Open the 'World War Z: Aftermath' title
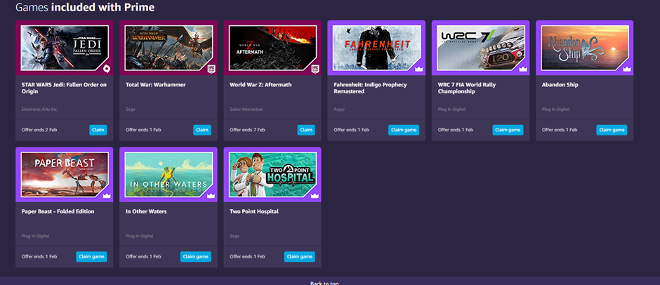Viewport: 660px width, 285px height. pos(260,85)
